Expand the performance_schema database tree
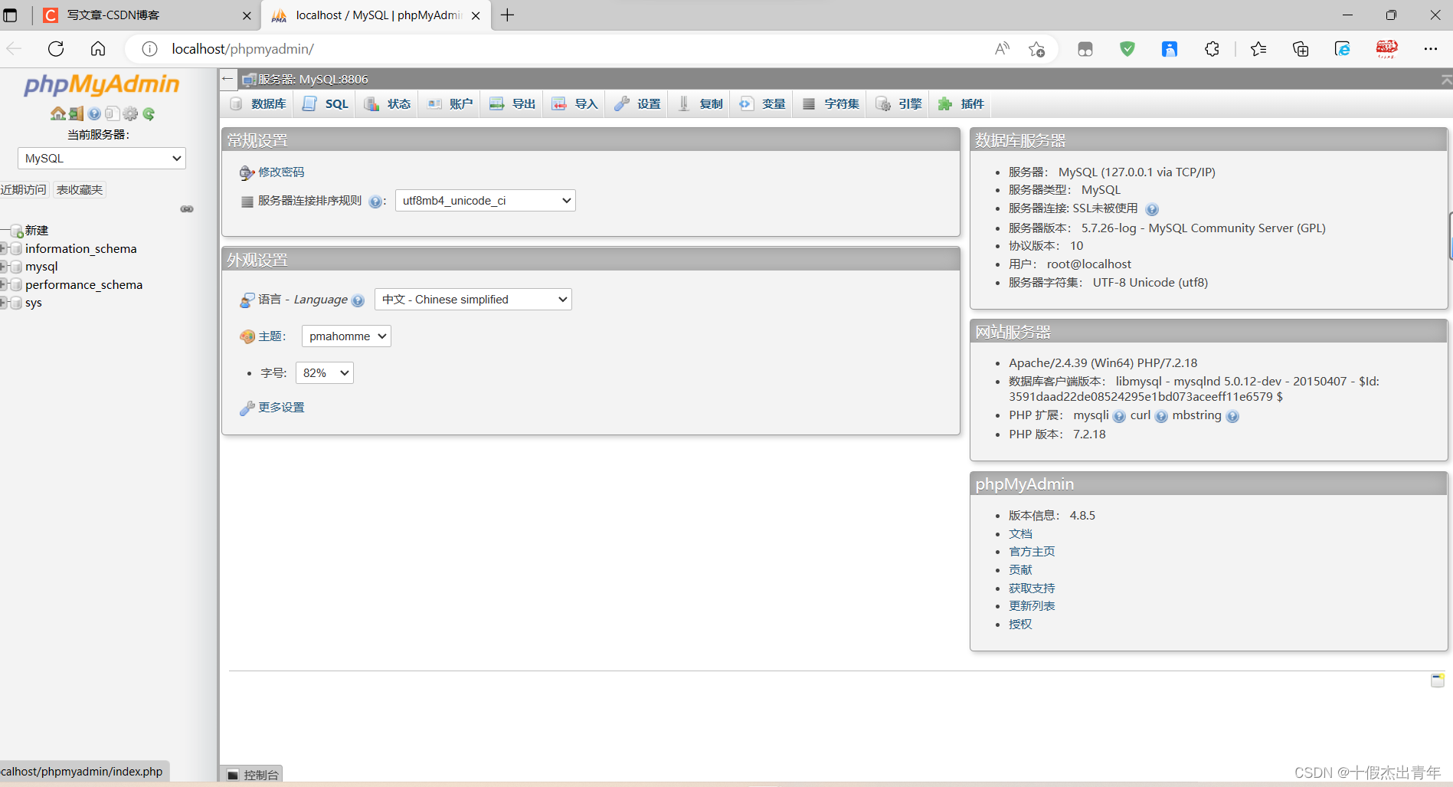The height and width of the screenshot is (787, 1453). 4,285
